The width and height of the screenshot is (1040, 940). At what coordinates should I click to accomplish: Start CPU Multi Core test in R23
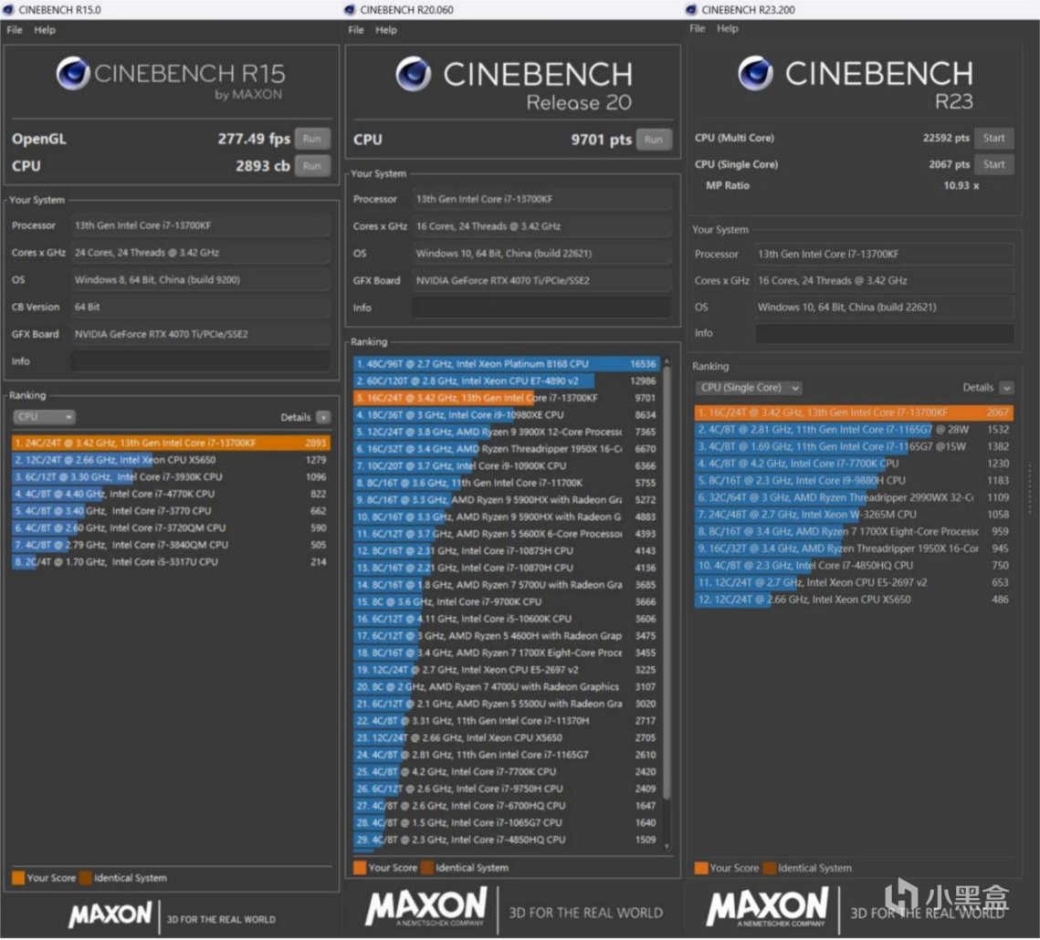coord(993,138)
